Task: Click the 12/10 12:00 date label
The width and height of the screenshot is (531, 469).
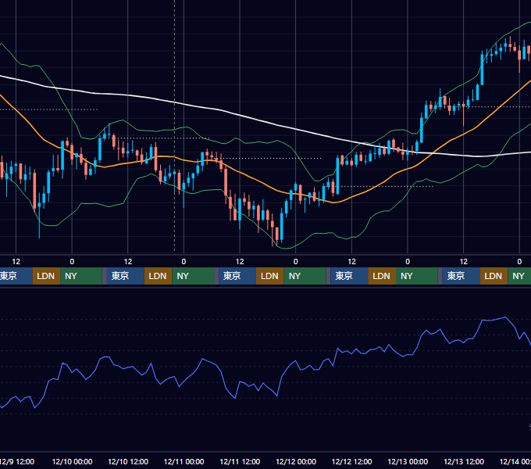Action: coord(128,461)
